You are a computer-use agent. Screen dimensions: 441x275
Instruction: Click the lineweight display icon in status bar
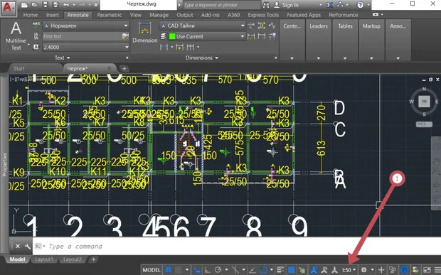click(280, 269)
